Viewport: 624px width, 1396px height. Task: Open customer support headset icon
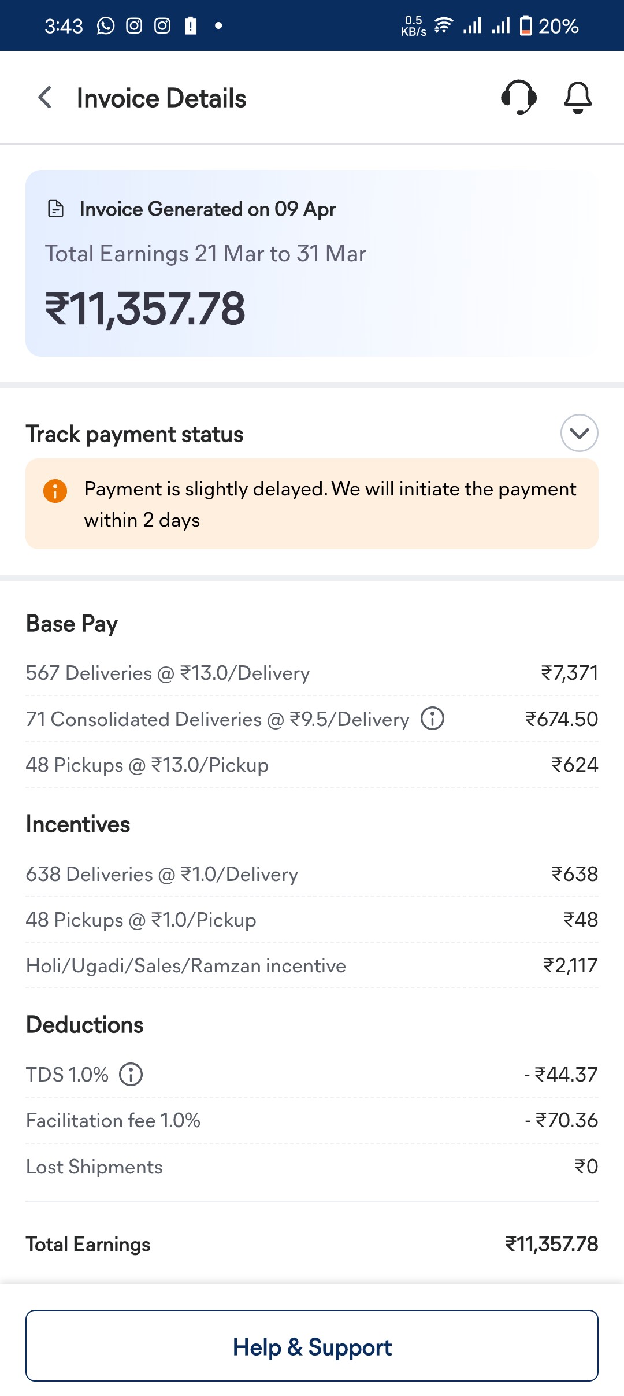click(x=518, y=97)
